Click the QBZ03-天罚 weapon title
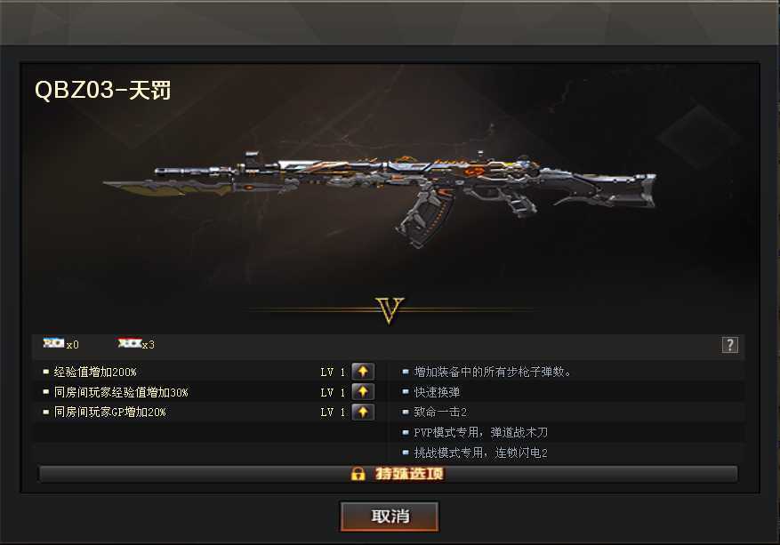 click(x=103, y=90)
